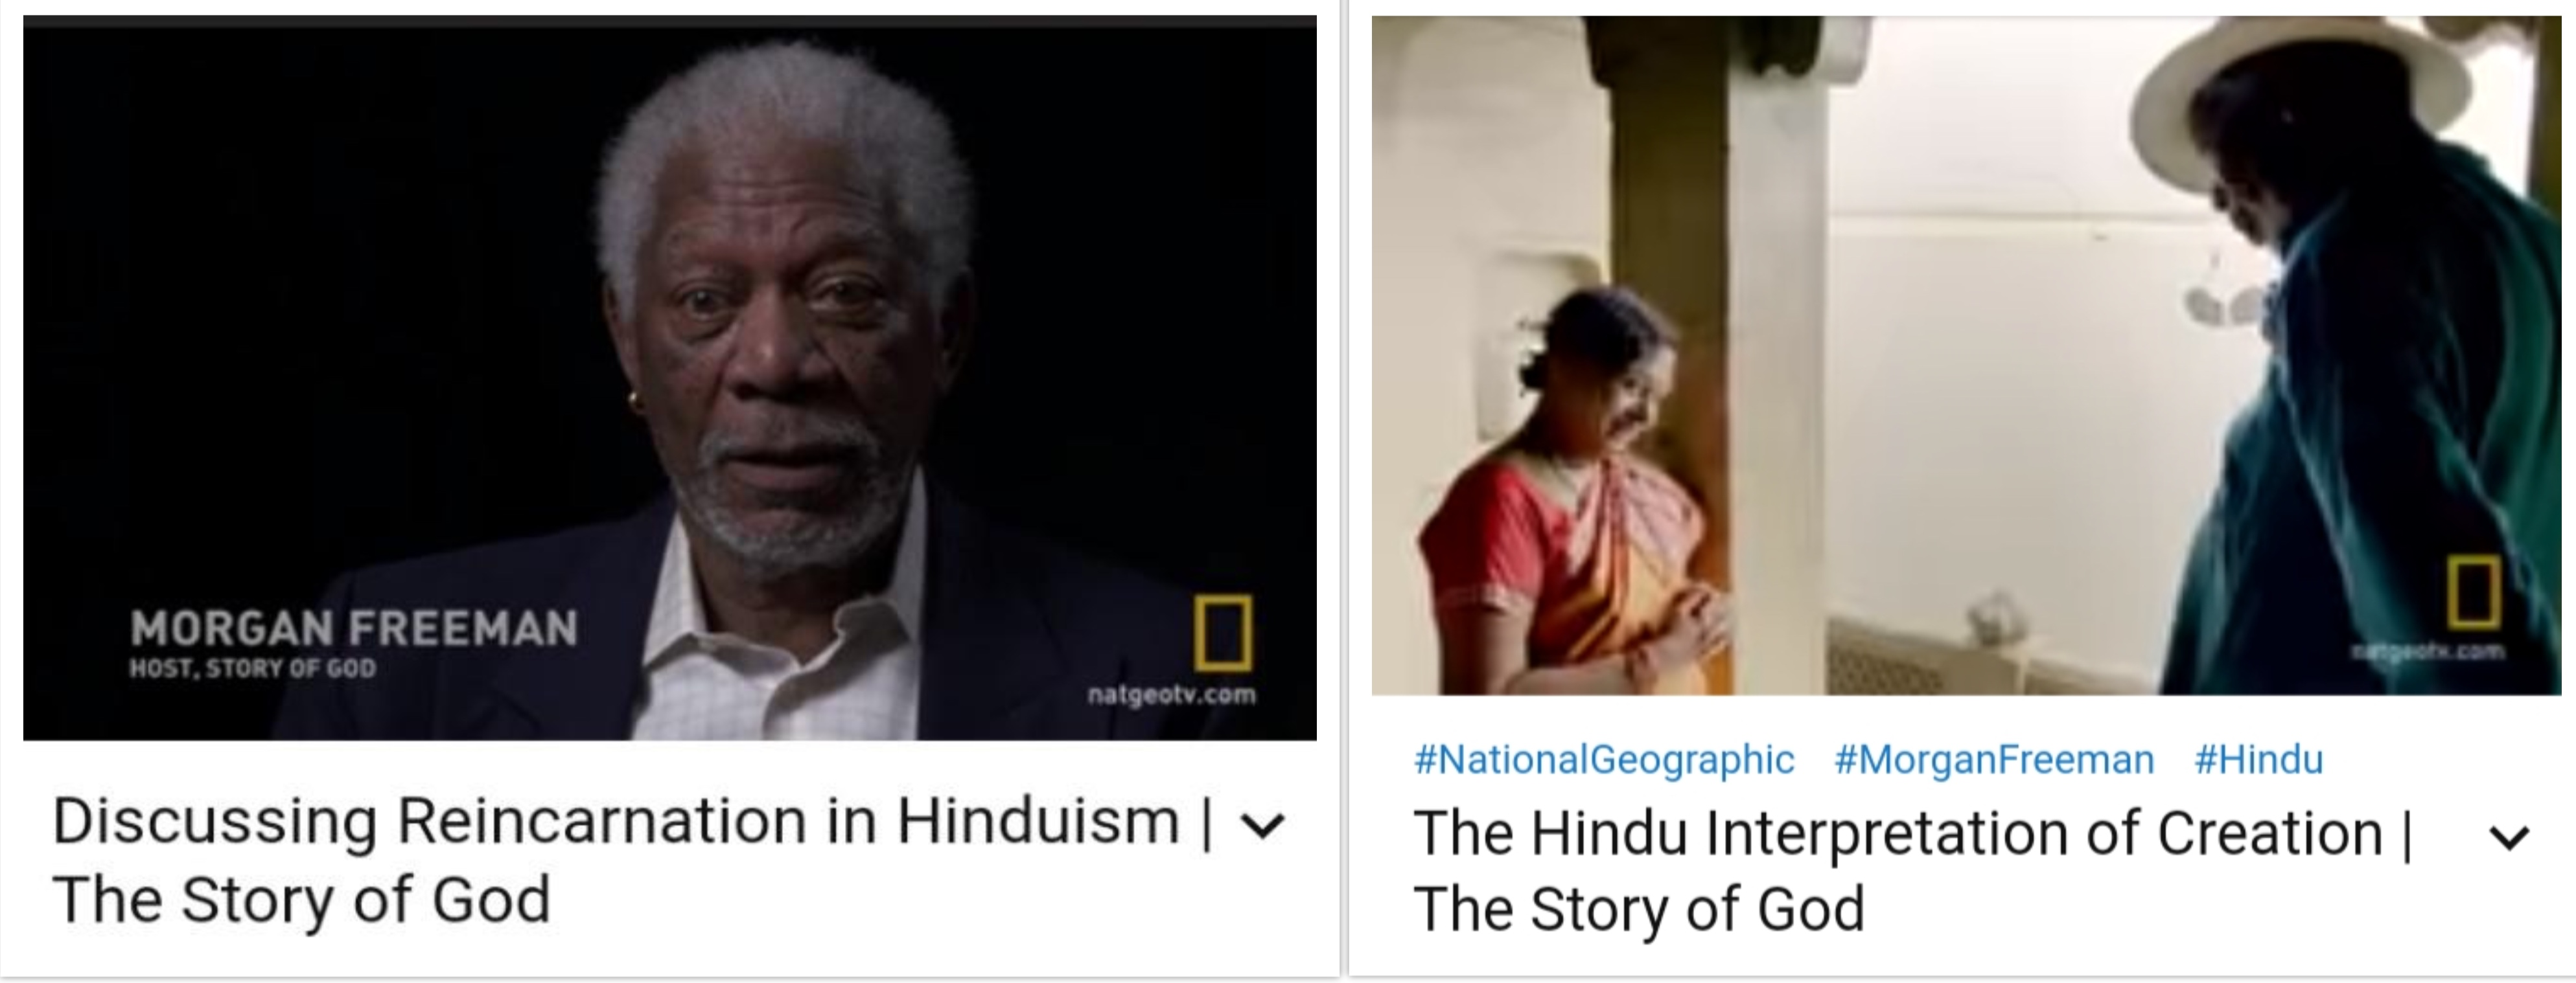2576x983 pixels.
Task: Click the yellow NatGeo logo on the left video
Action: click(1222, 633)
